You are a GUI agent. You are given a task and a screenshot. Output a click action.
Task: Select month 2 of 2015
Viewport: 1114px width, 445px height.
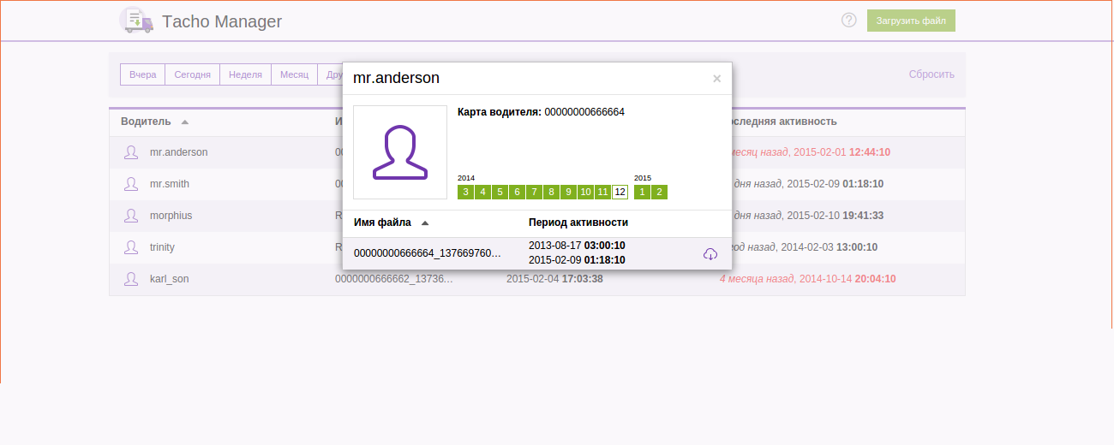click(x=659, y=192)
